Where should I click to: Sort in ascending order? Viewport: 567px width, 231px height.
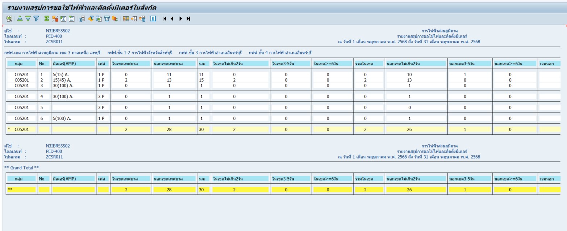20,19
